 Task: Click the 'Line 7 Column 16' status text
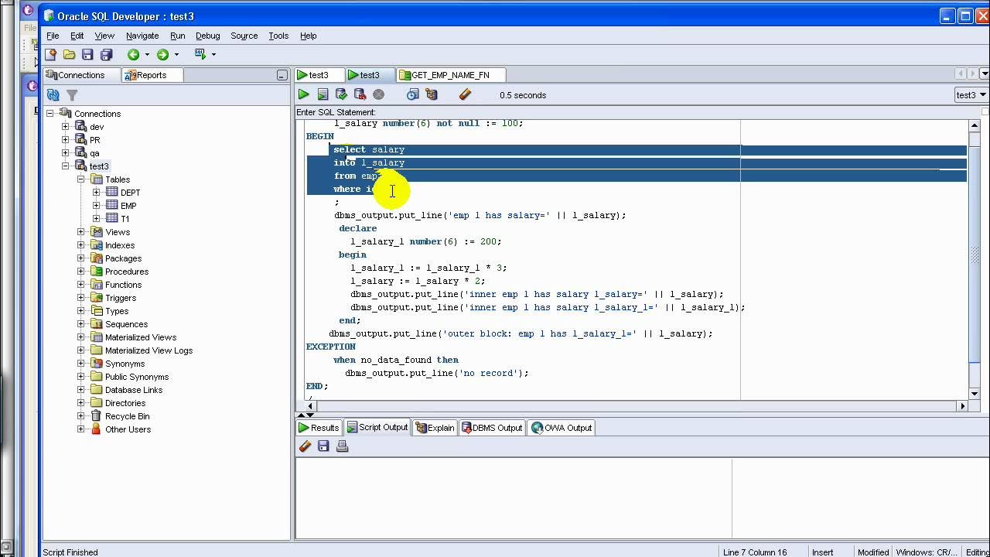(754, 552)
